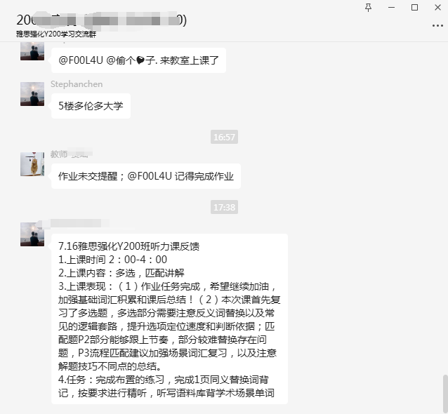448x414 pixels.
Task: Open the three-dots chat info menu
Action: point(437,26)
